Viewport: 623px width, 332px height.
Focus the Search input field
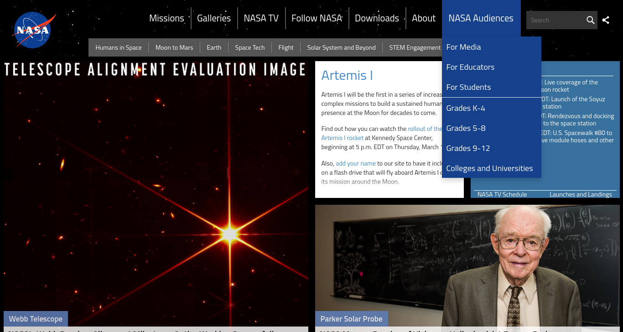click(x=556, y=20)
